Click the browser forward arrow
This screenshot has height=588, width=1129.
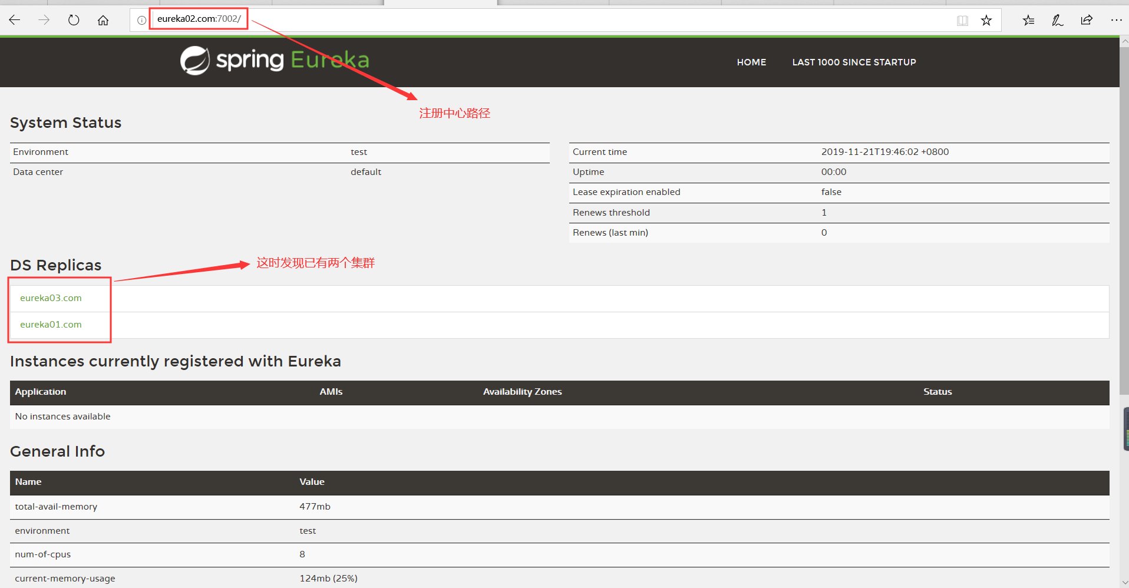44,20
